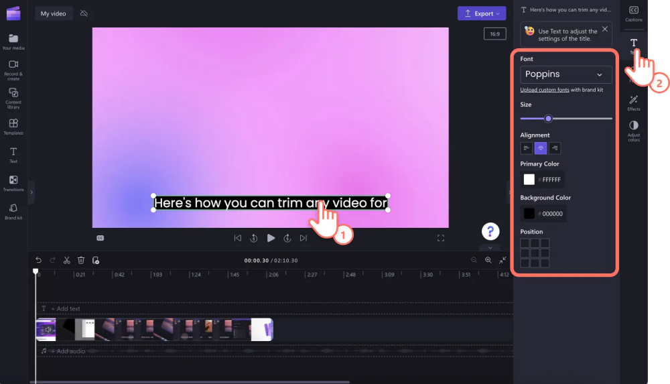Expand collapsed left sidebar chevron

[31, 192]
